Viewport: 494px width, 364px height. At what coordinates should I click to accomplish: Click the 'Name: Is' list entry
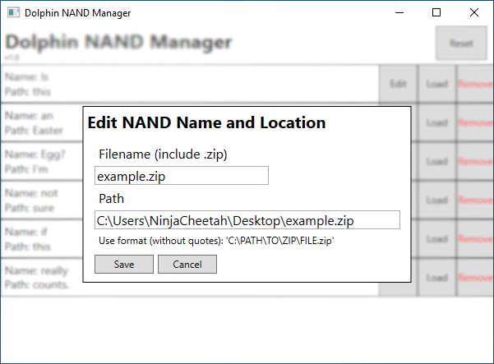pyautogui.click(x=190, y=84)
